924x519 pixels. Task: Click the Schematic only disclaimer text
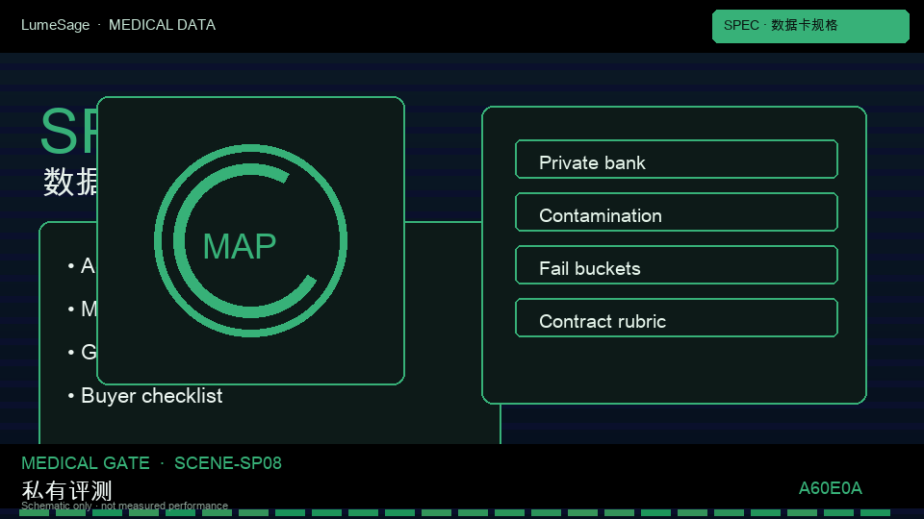[124, 506]
